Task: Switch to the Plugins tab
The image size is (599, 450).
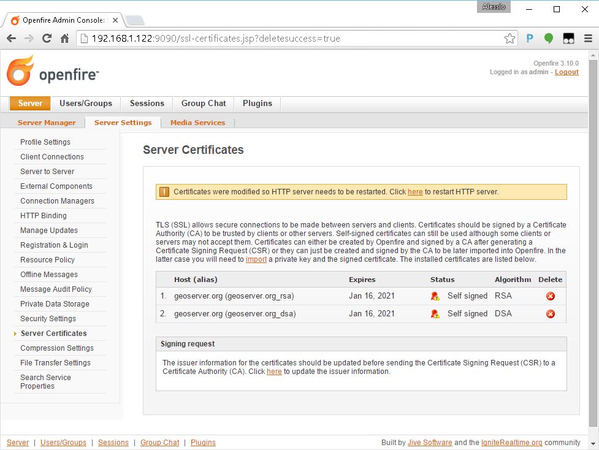Action: pyautogui.click(x=257, y=103)
